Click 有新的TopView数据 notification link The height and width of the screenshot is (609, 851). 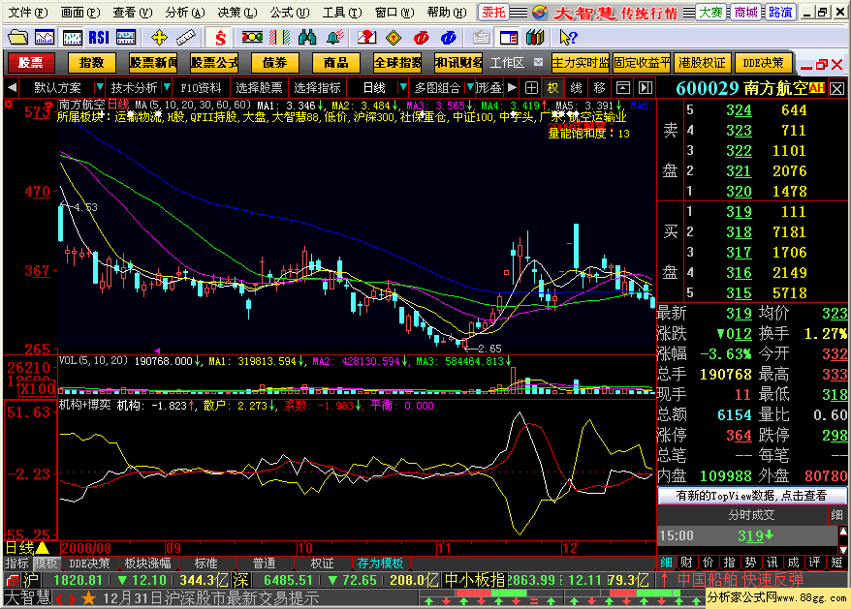(752, 495)
